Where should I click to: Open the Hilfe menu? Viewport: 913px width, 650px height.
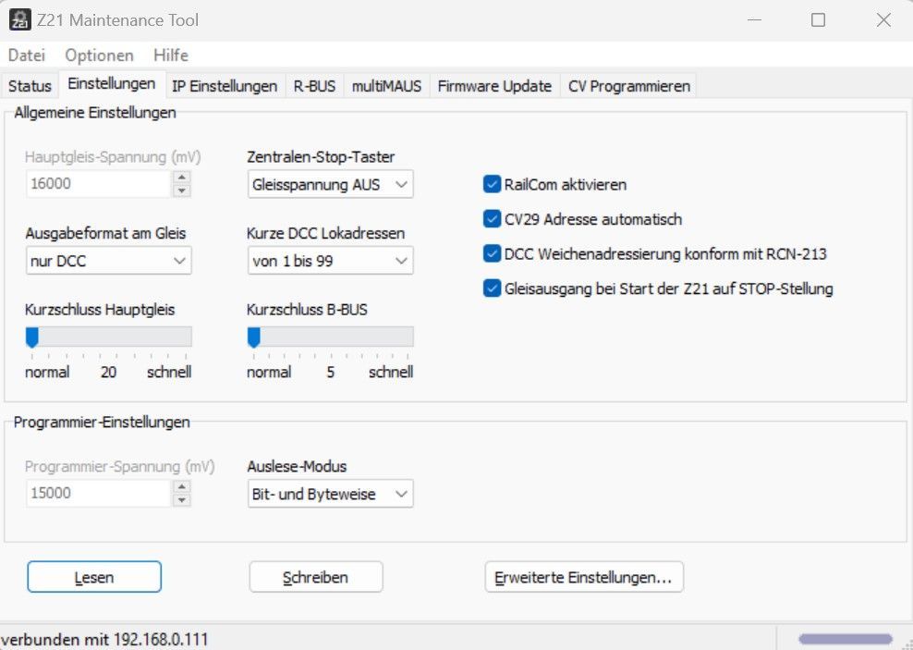pyautogui.click(x=171, y=55)
